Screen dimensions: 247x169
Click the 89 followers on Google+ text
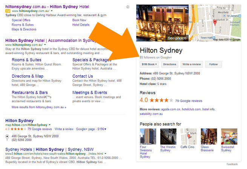point(156,58)
